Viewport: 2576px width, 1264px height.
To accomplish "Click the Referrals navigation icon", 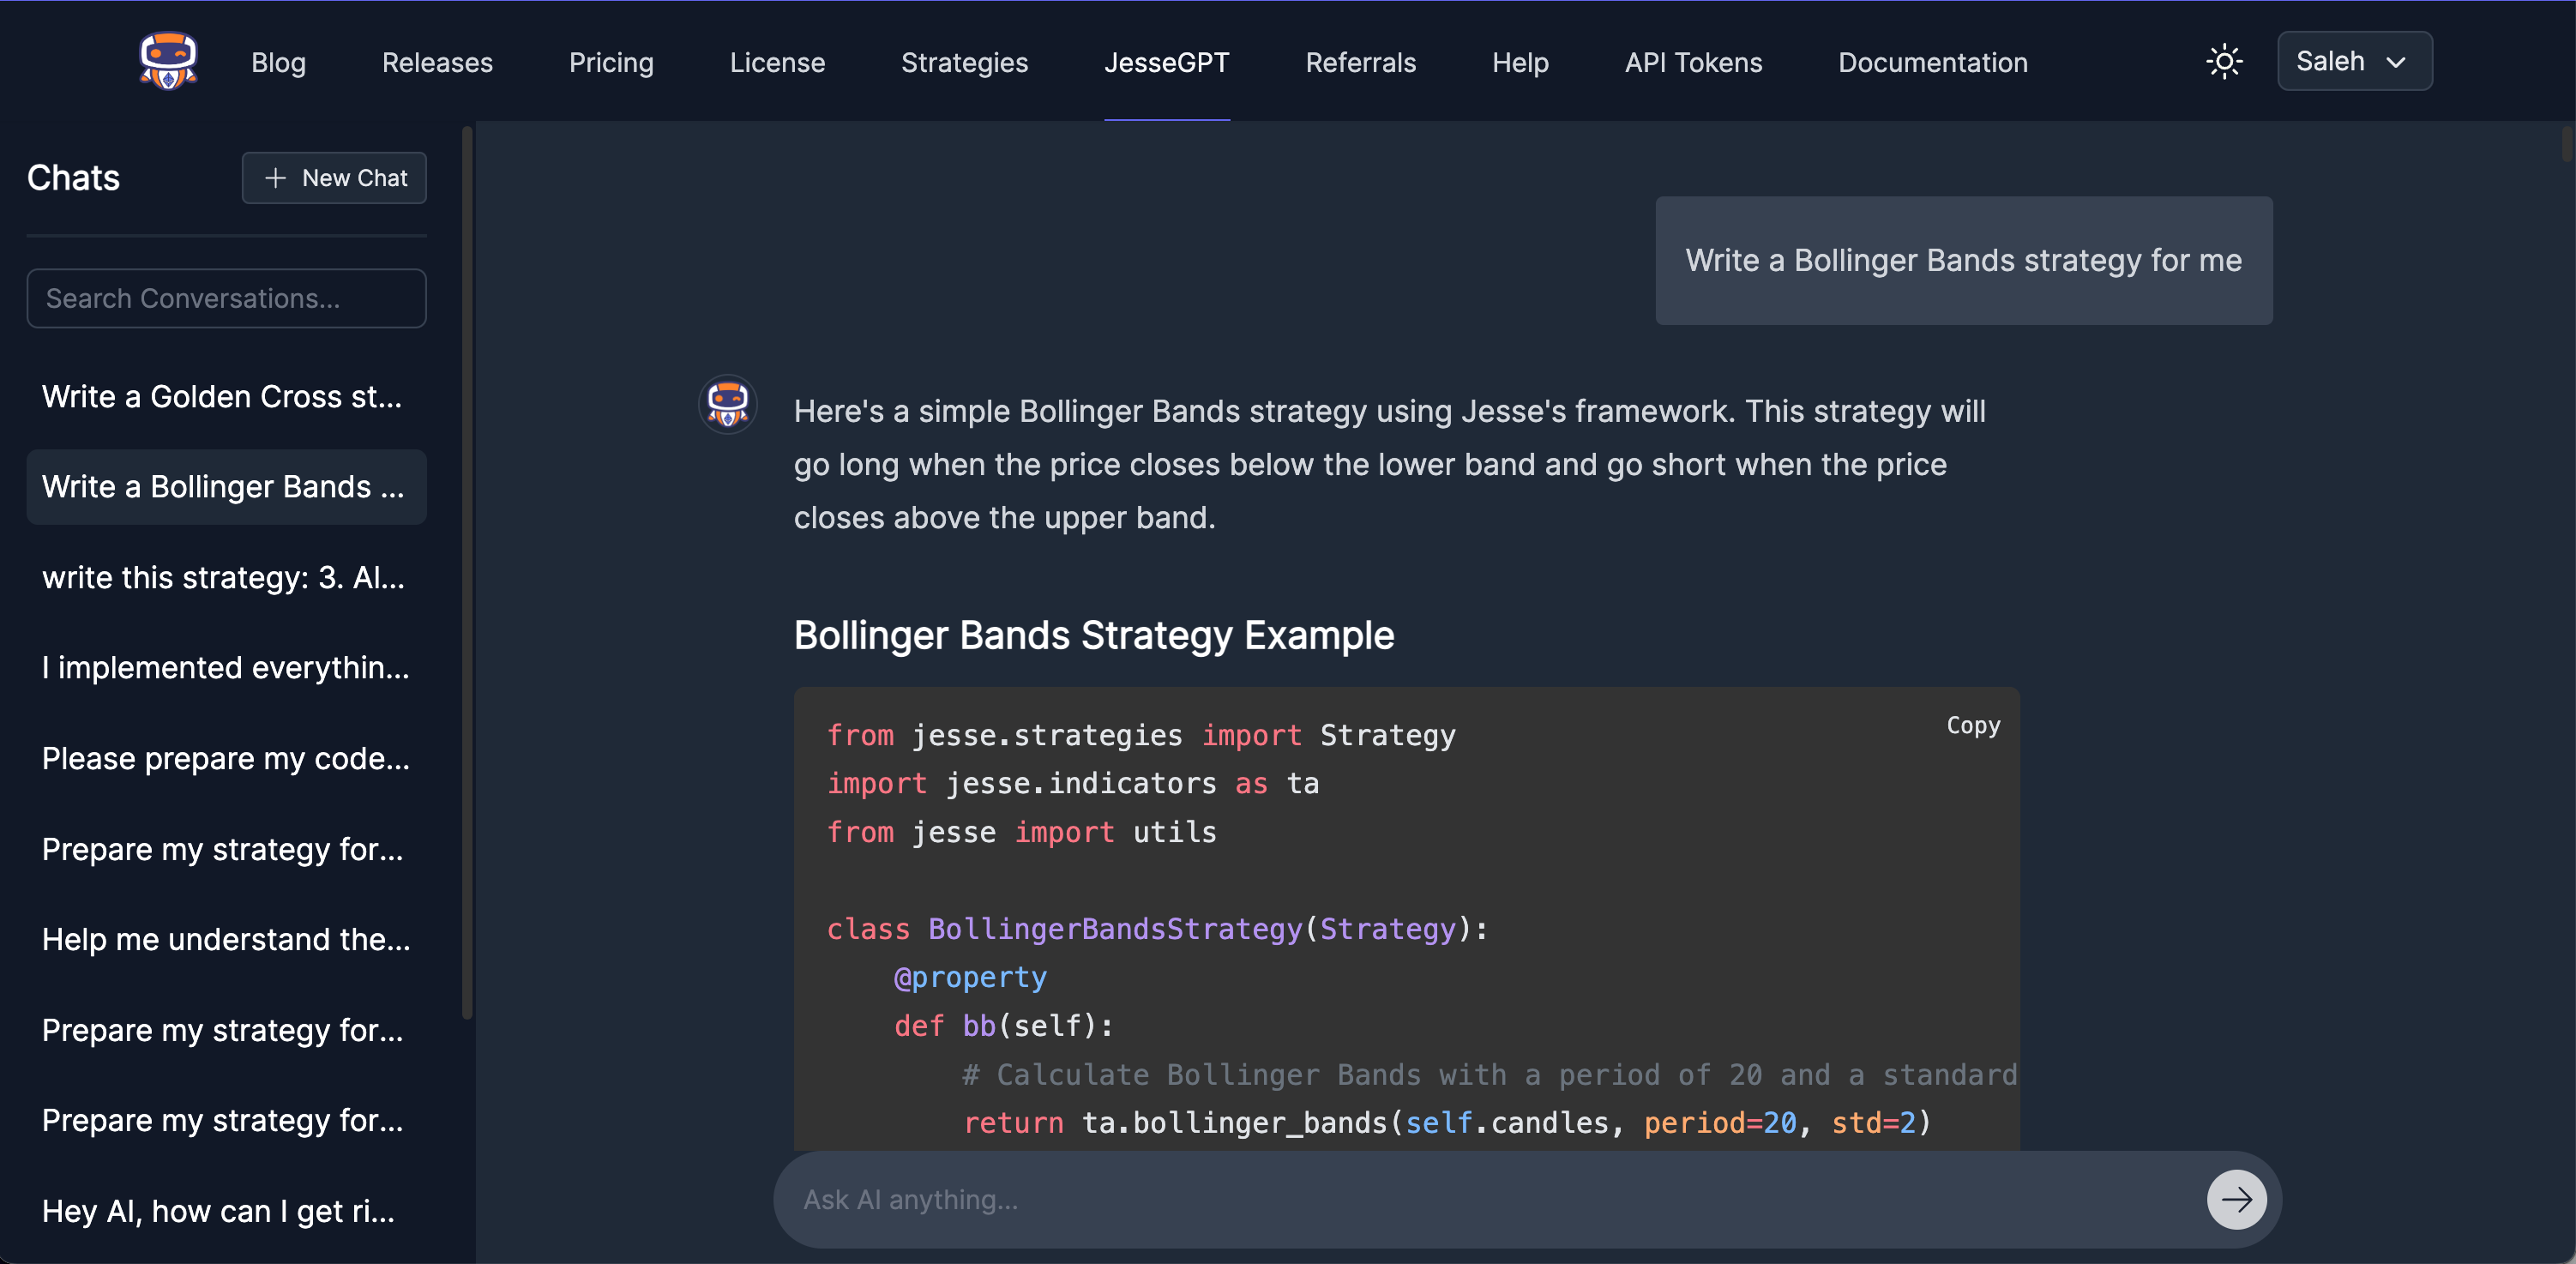I will 1360,59.
